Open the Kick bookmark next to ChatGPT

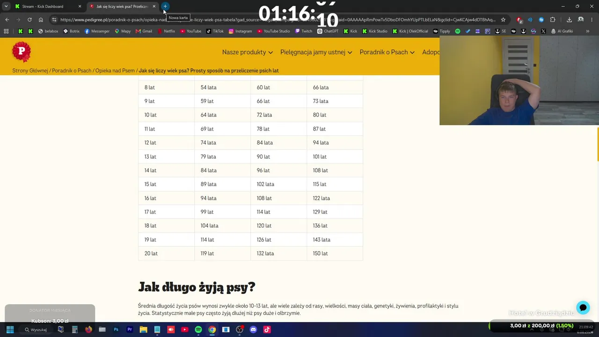pyautogui.click(x=351, y=31)
